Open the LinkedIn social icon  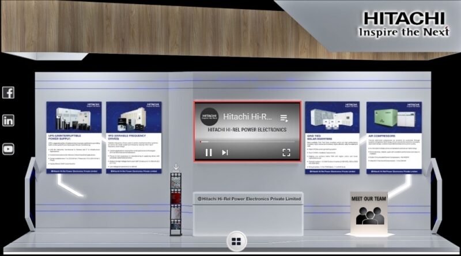8,121
